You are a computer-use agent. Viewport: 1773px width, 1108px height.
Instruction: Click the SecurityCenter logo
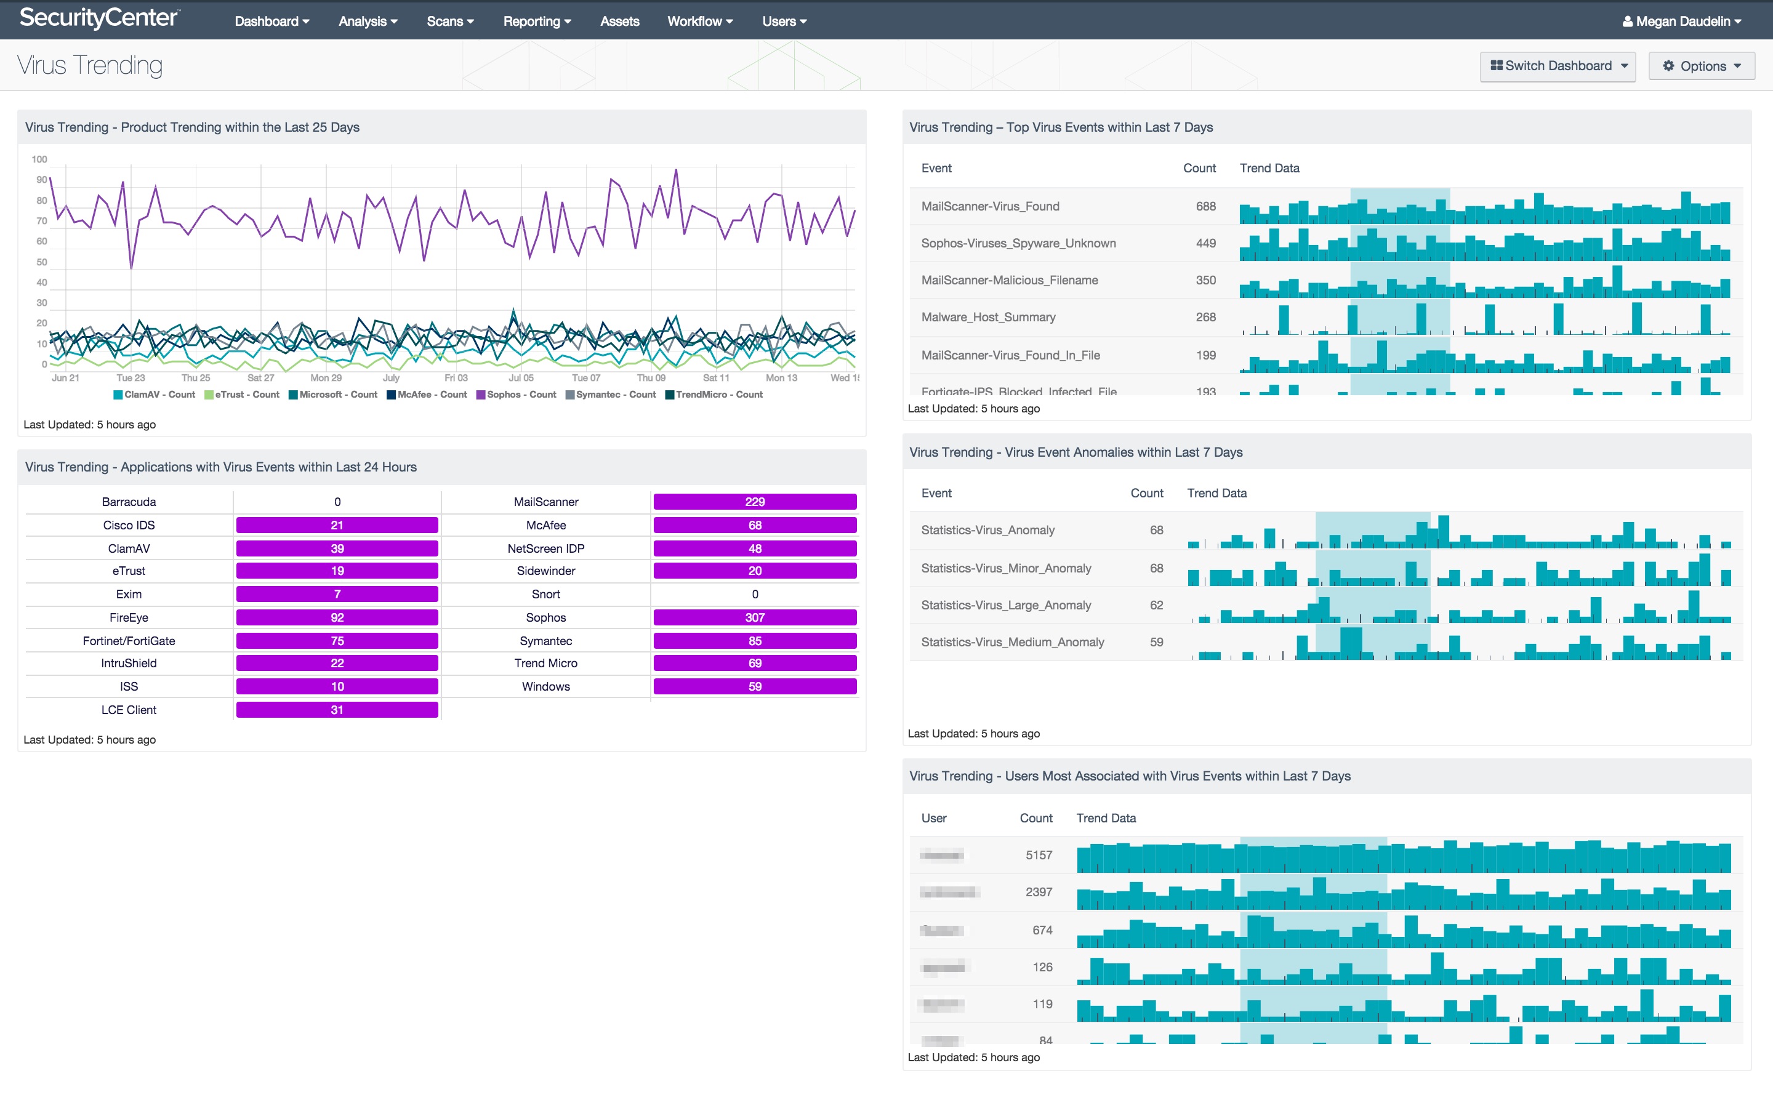coord(98,18)
